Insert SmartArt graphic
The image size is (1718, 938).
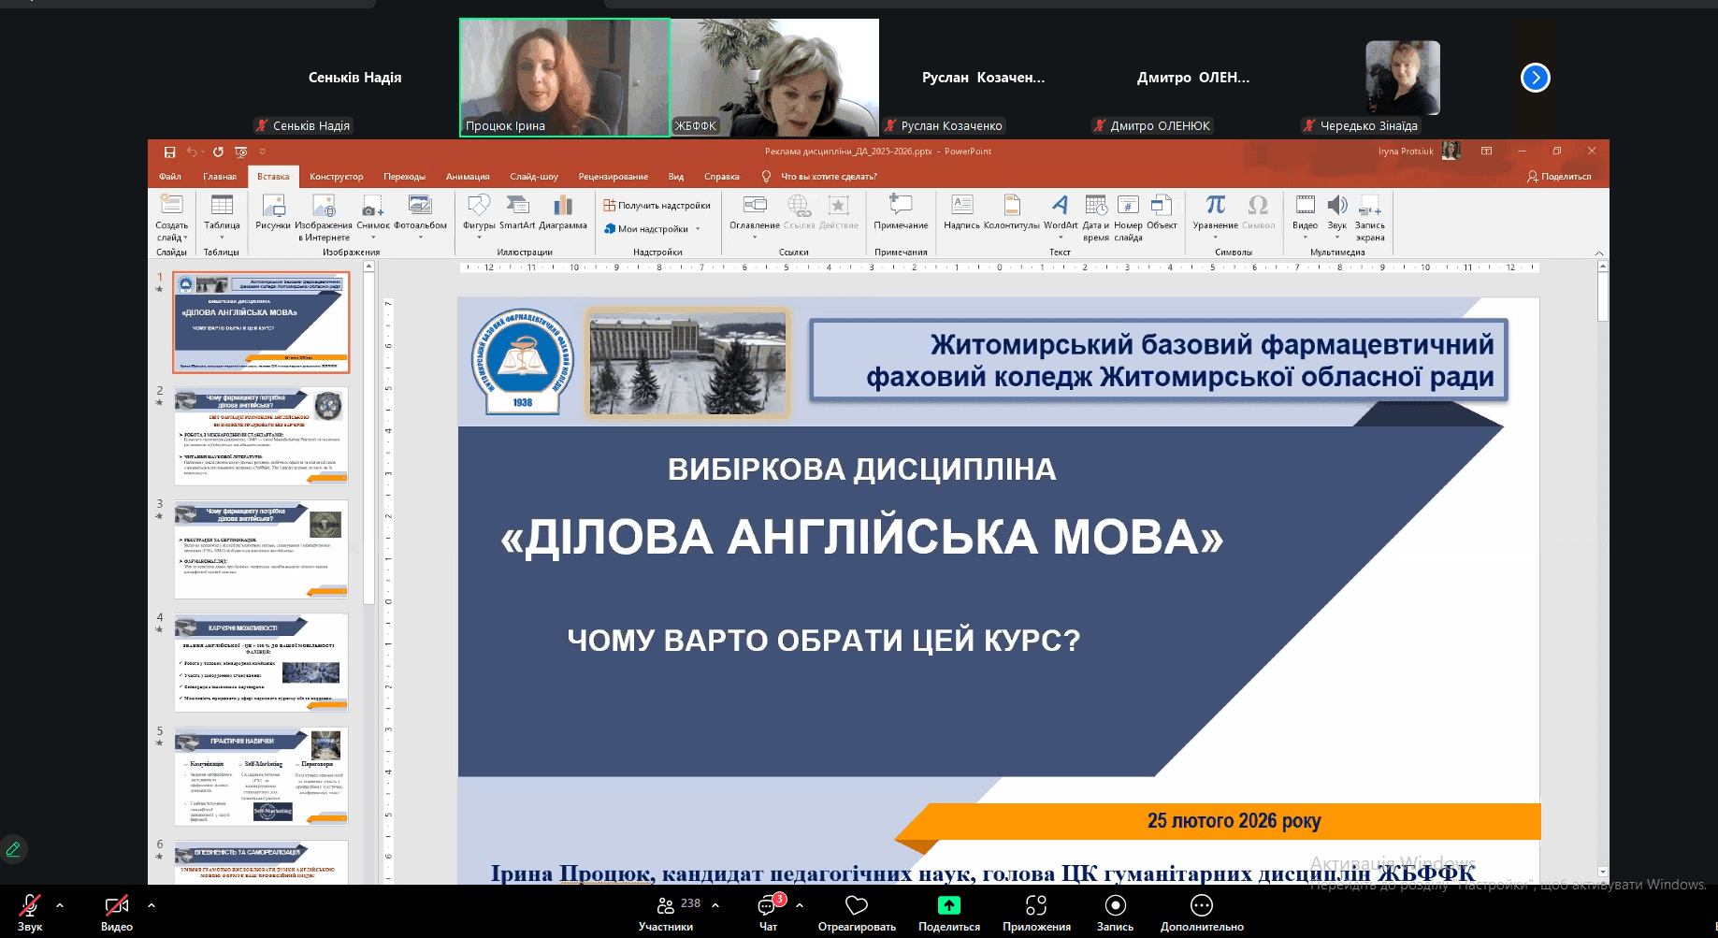point(517,212)
